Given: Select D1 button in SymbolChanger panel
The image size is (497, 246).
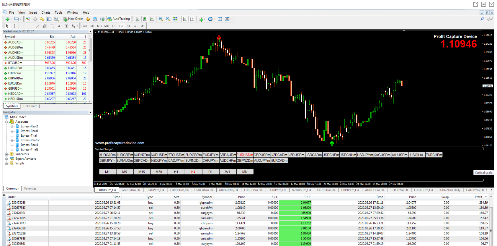Looking at the screenshot, I should [x=210, y=172].
